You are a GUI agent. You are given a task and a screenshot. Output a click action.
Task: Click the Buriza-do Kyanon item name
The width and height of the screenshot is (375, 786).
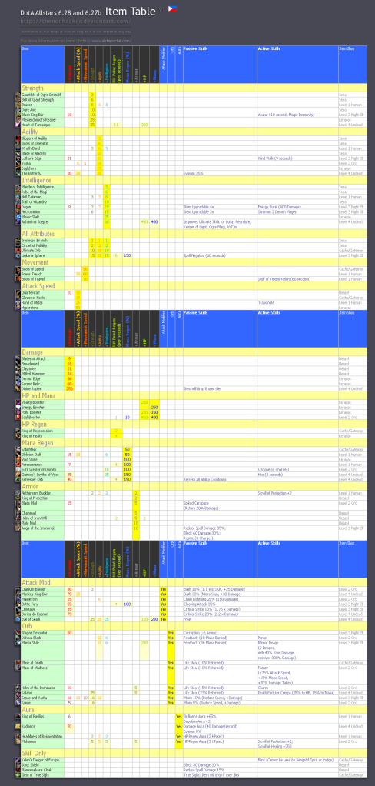point(35,614)
